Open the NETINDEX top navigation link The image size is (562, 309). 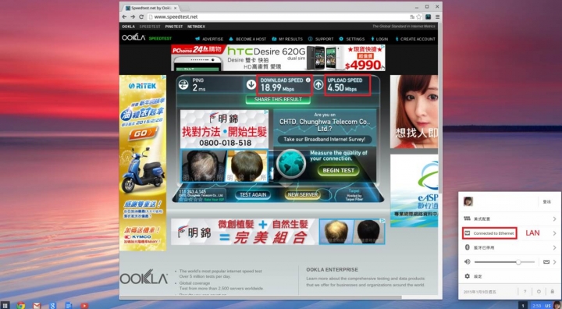click(x=196, y=27)
